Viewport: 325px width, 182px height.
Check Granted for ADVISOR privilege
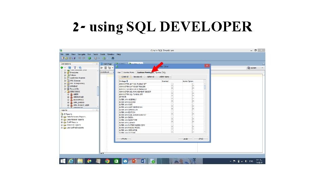[172, 97]
